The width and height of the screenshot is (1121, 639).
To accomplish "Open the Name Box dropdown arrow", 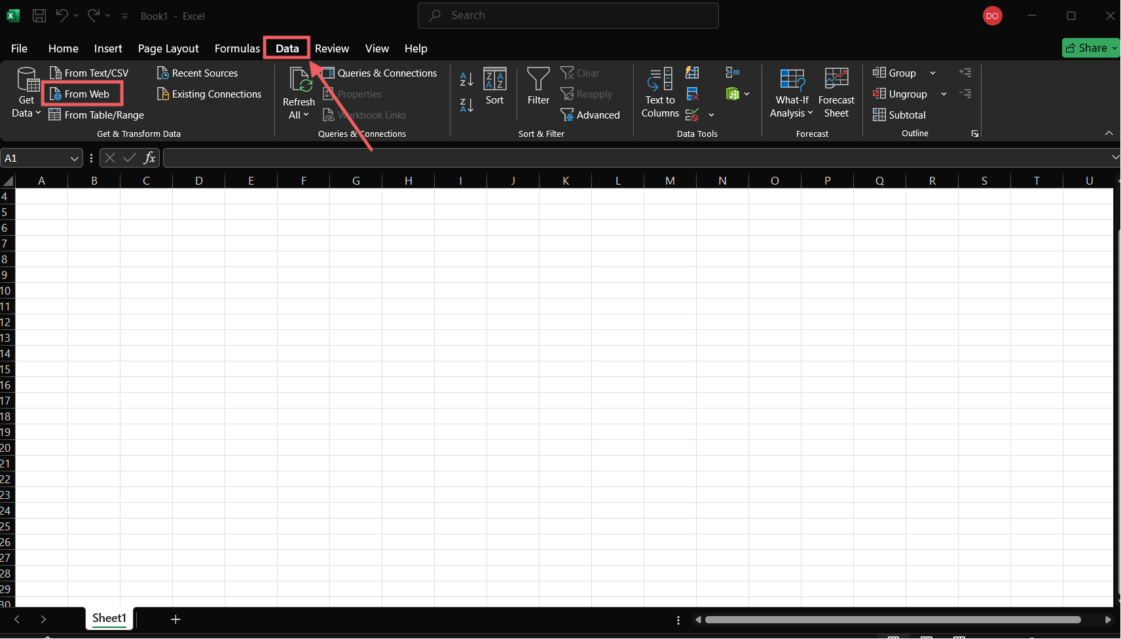I will click(x=74, y=157).
